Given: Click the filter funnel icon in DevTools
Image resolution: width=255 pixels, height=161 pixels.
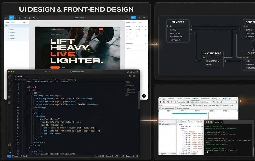Looking at the screenshot, I should coord(168,102).
